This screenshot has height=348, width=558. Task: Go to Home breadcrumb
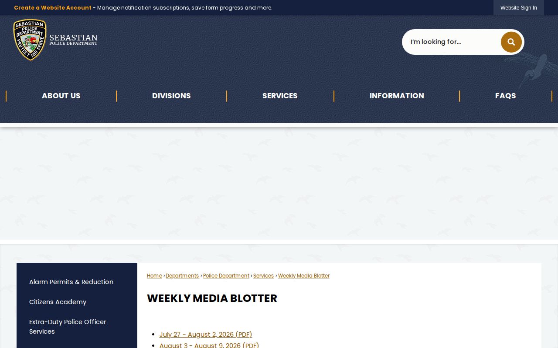click(x=154, y=276)
